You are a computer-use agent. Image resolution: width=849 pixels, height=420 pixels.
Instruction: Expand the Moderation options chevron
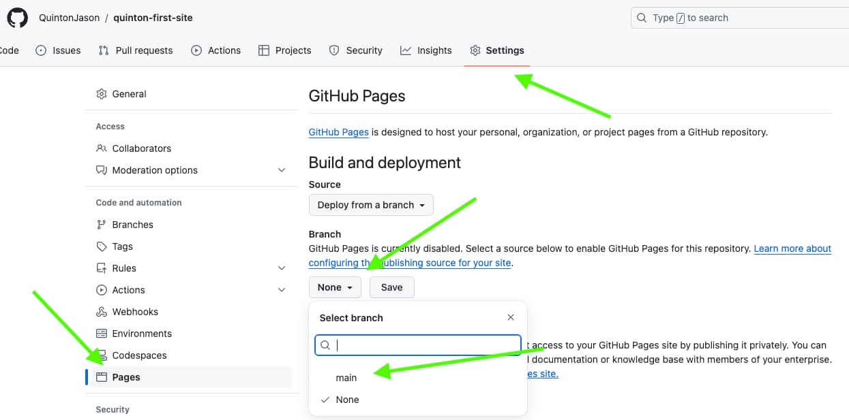click(x=282, y=170)
